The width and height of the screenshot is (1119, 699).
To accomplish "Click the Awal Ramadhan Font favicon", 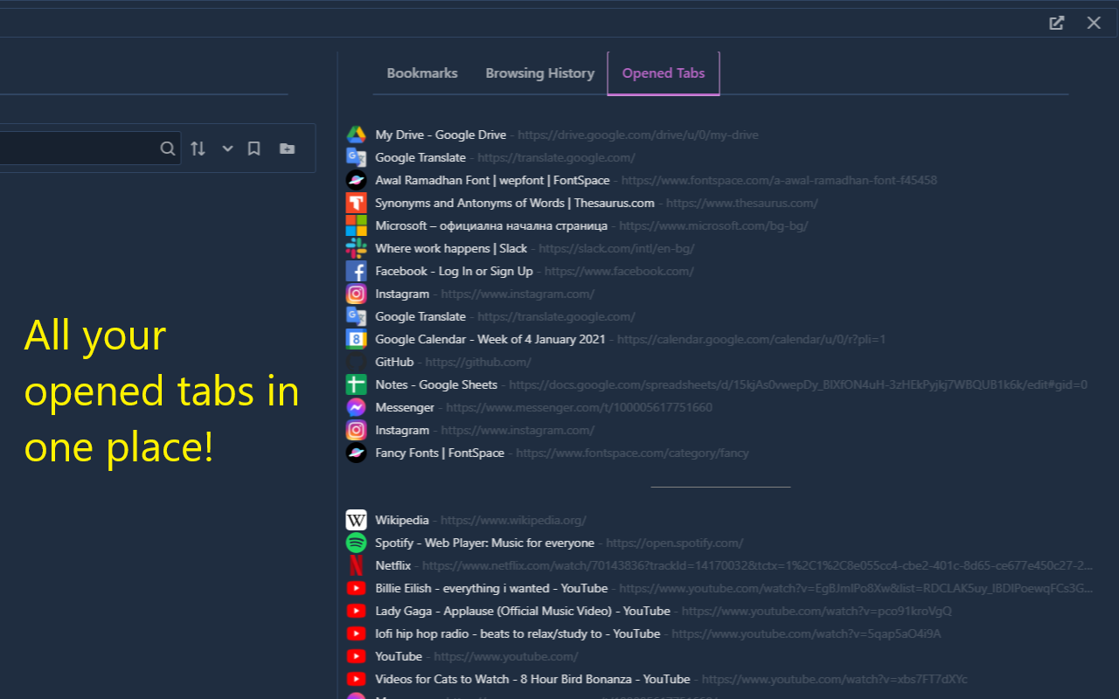I will pyautogui.click(x=356, y=180).
